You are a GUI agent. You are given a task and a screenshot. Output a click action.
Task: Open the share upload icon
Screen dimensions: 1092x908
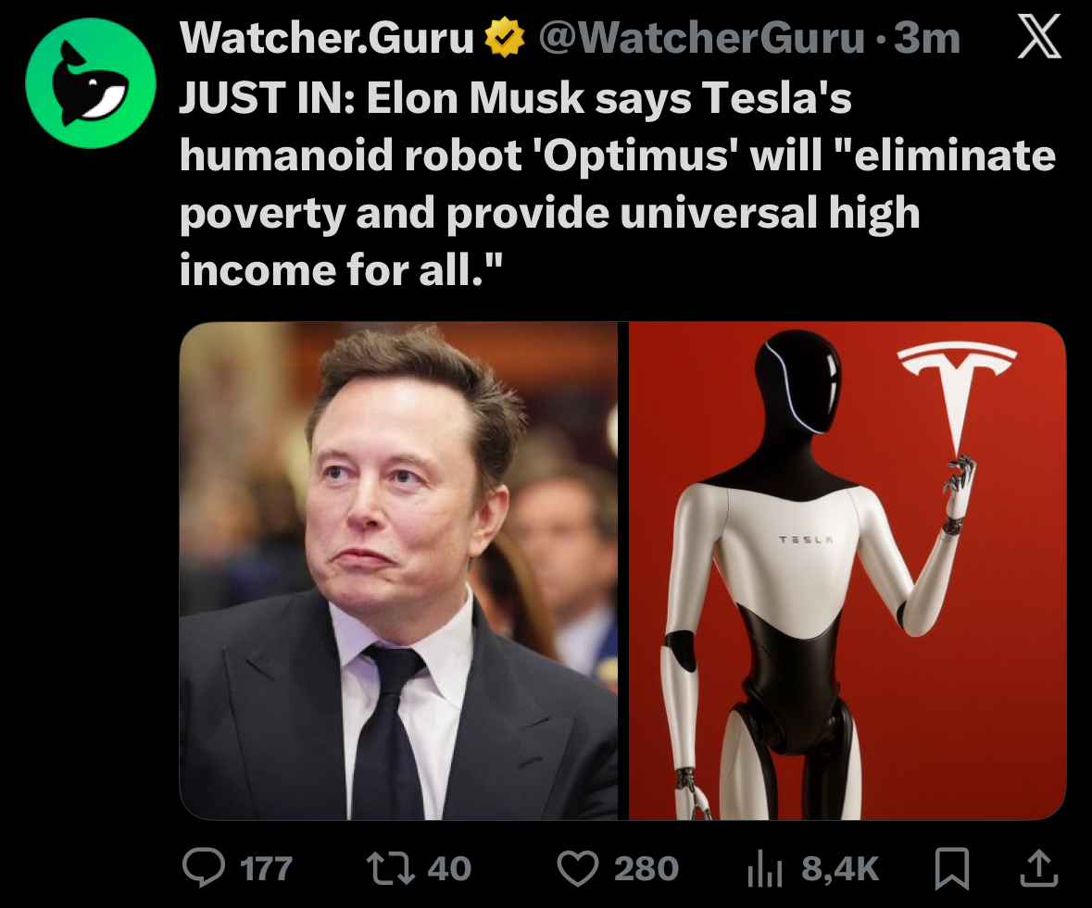click(x=1039, y=867)
